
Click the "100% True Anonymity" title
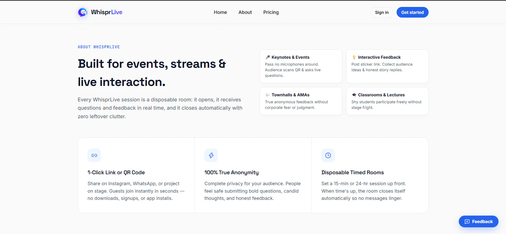[231, 172]
